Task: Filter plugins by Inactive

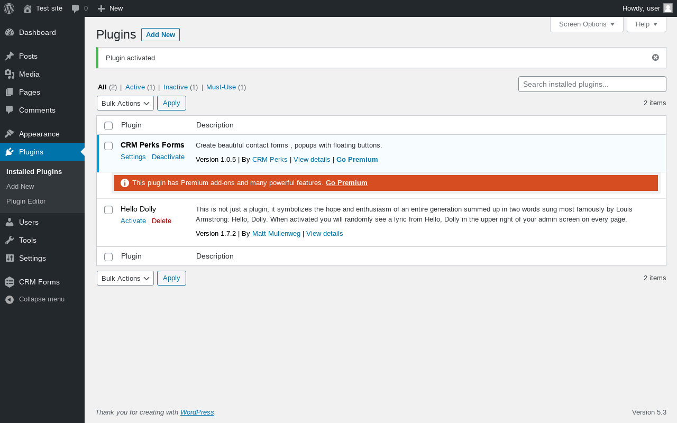Action: 176,87
